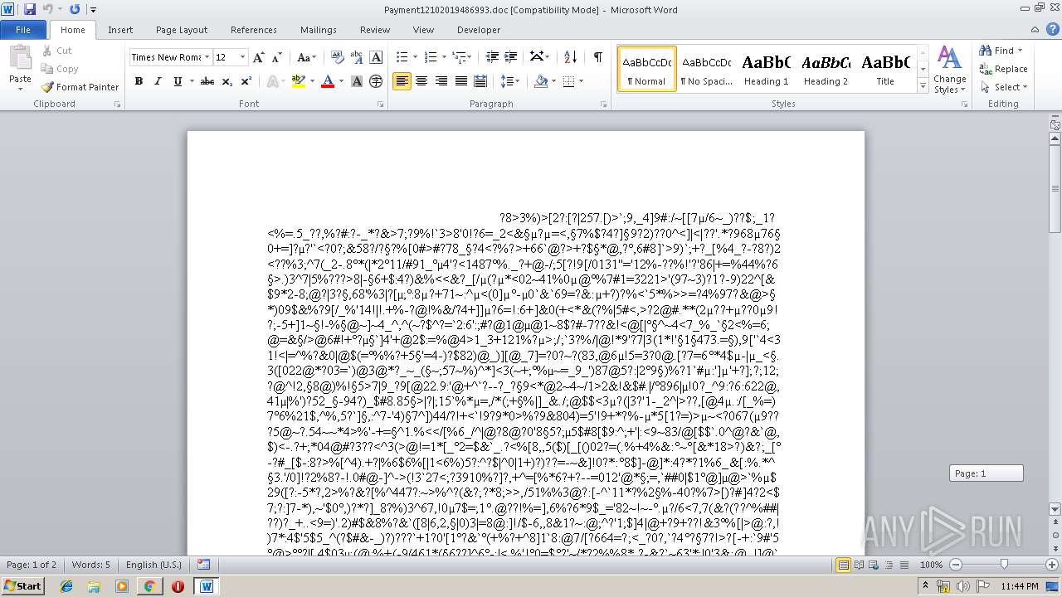
Task: Click Change Styles button
Action: 949,70
